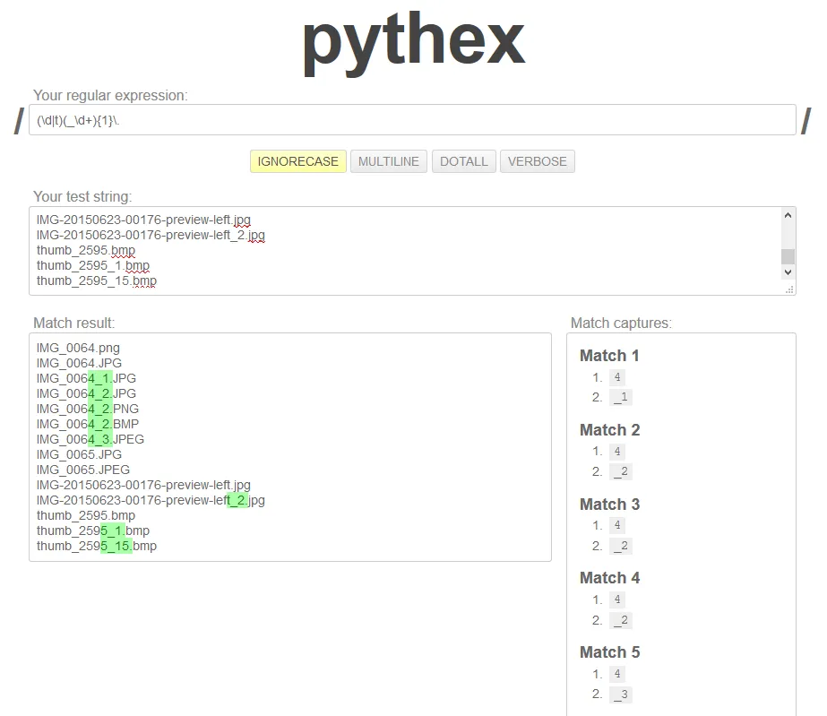
Task: Click the test string scrollbar down arrow
Action: [788, 272]
